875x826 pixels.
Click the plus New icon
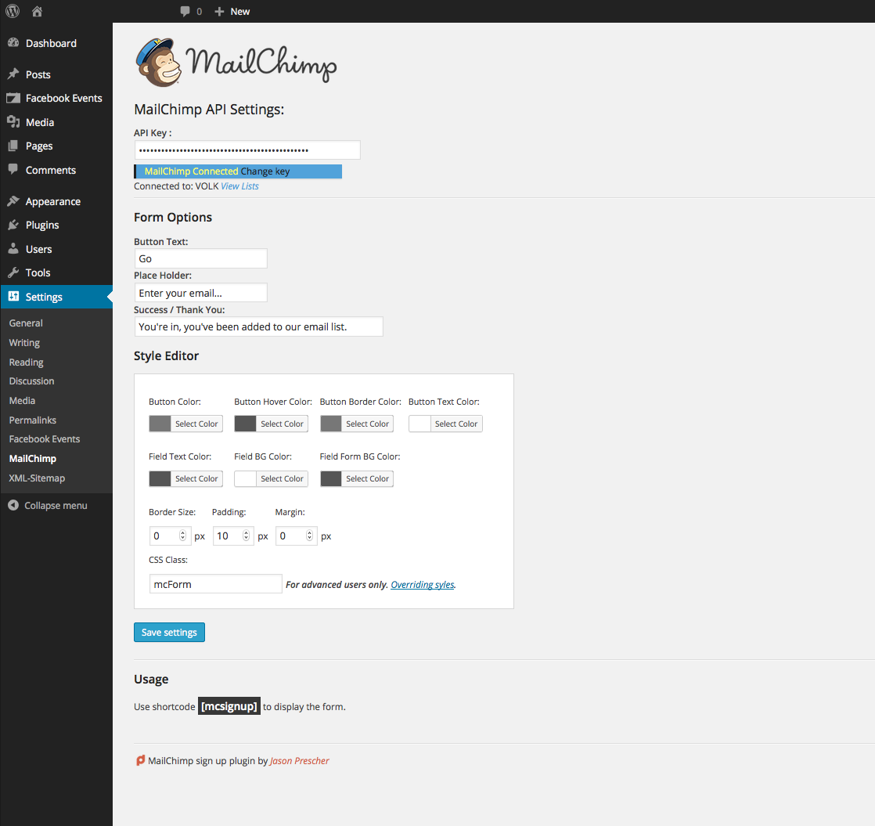[x=219, y=11]
